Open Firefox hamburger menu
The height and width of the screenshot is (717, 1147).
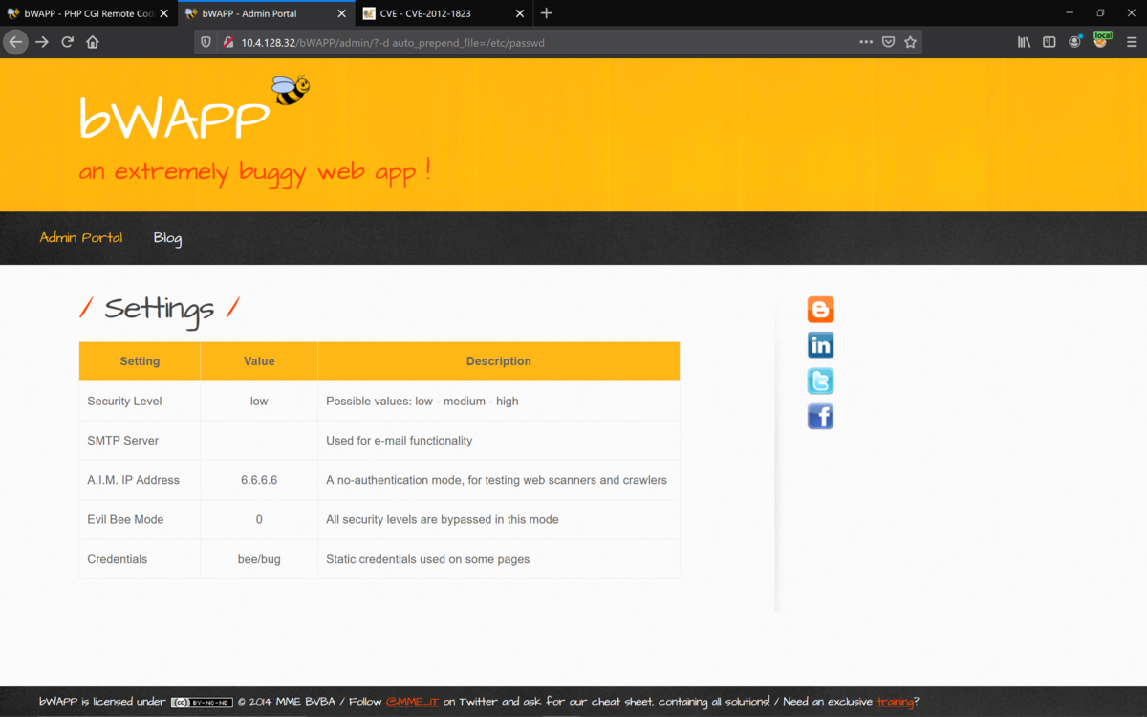(x=1132, y=42)
